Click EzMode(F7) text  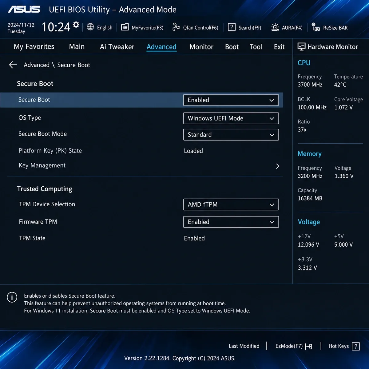click(x=289, y=346)
